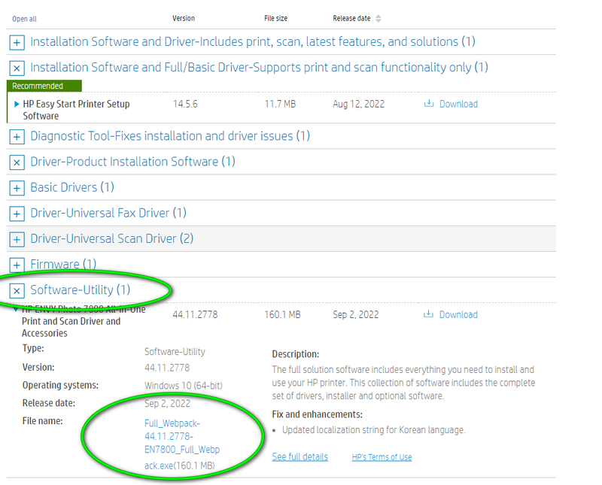The image size is (602, 485).
Task: Click the Driver-Universal Fax Driver (1) heading
Action: click(108, 213)
